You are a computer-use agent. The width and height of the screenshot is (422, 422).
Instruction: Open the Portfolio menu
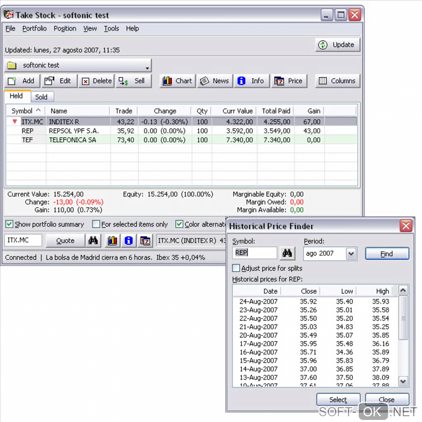tap(34, 28)
